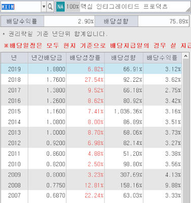Viewport: 191px width, 203px height.
Task: Select the 2015 year cell
Action: pos(14,111)
